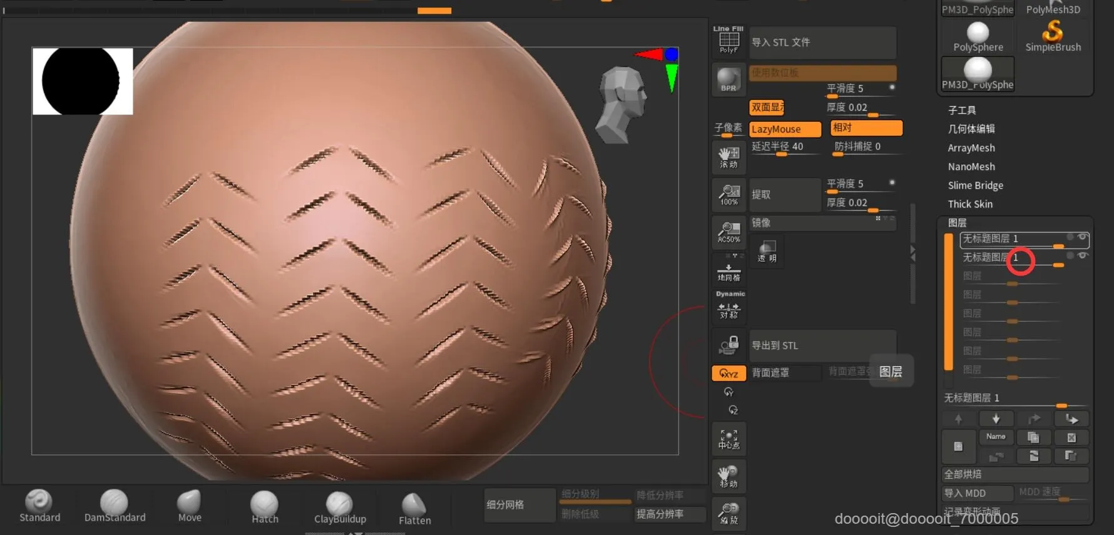The image size is (1114, 535).
Task: Click the black circle silhouette thumbnail
Action: click(x=83, y=81)
